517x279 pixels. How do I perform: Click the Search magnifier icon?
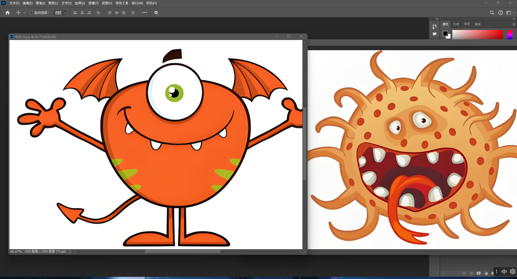[x=492, y=12]
